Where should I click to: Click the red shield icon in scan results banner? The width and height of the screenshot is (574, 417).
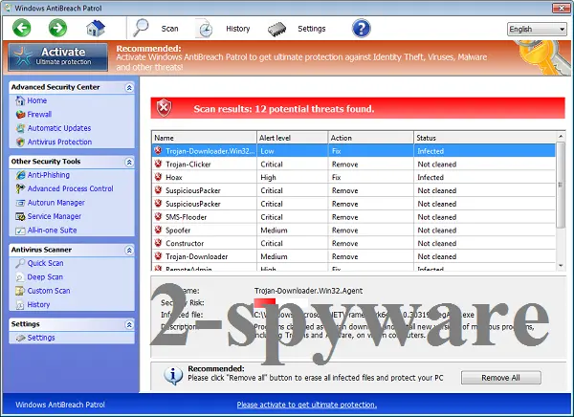coord(164,108)
